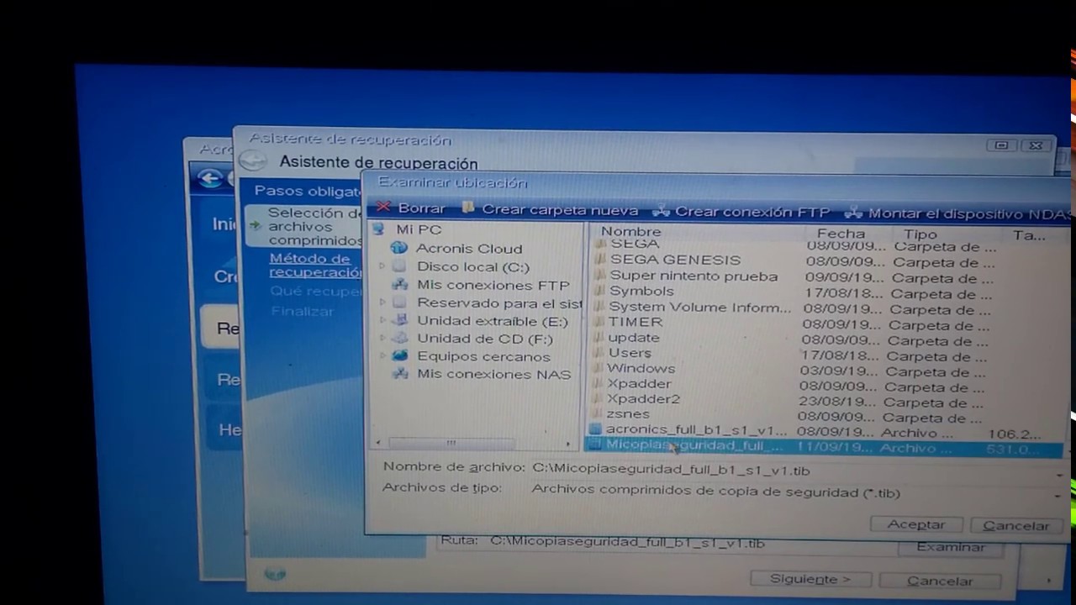1076x605 pixels.
Task: Select the Symbols folder row
Action: (x=641, y=291)
